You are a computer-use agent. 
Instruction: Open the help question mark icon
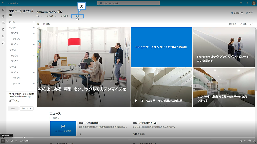tap(247, 3)
